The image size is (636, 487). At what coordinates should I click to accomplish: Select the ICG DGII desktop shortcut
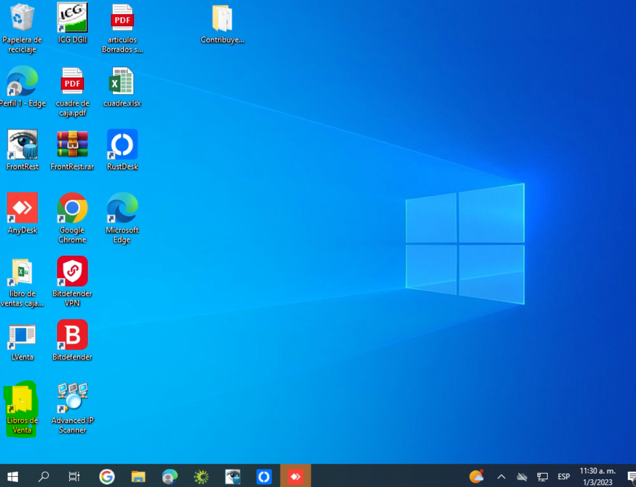[72, 24]
